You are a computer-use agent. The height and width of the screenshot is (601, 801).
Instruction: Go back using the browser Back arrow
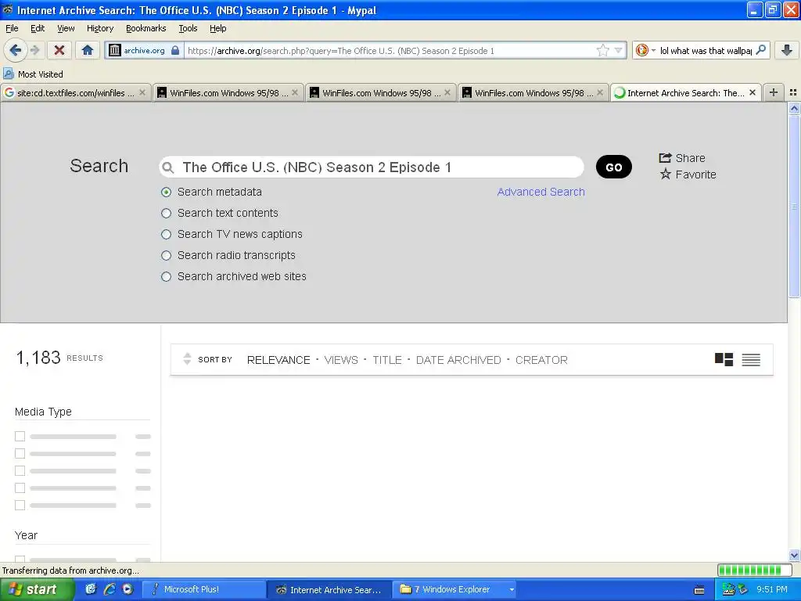15,50
